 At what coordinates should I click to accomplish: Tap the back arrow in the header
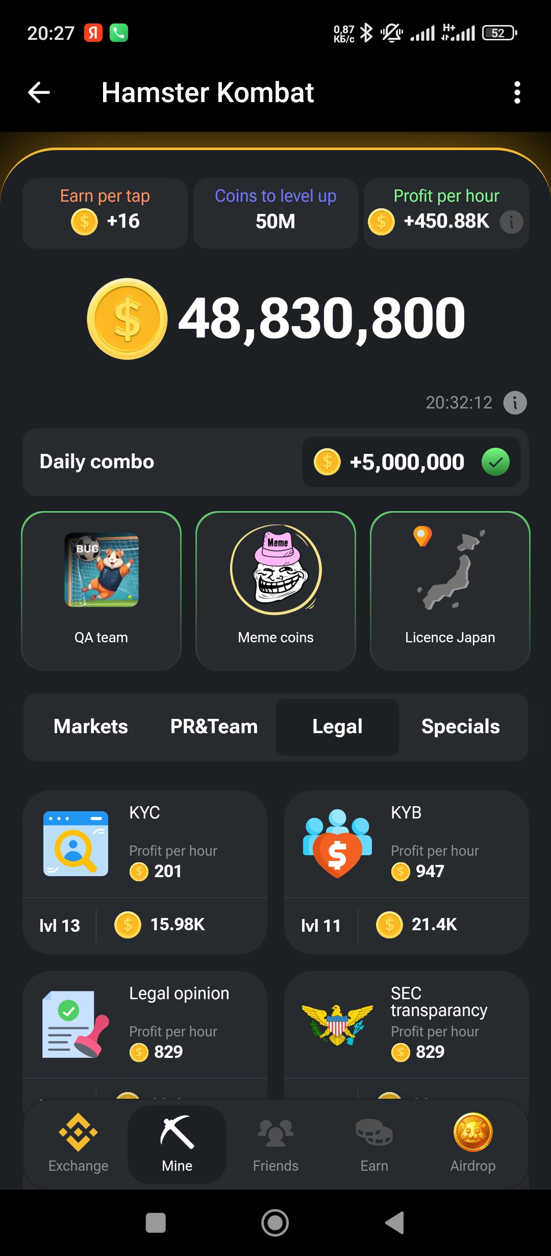click(x=39, y=92)
